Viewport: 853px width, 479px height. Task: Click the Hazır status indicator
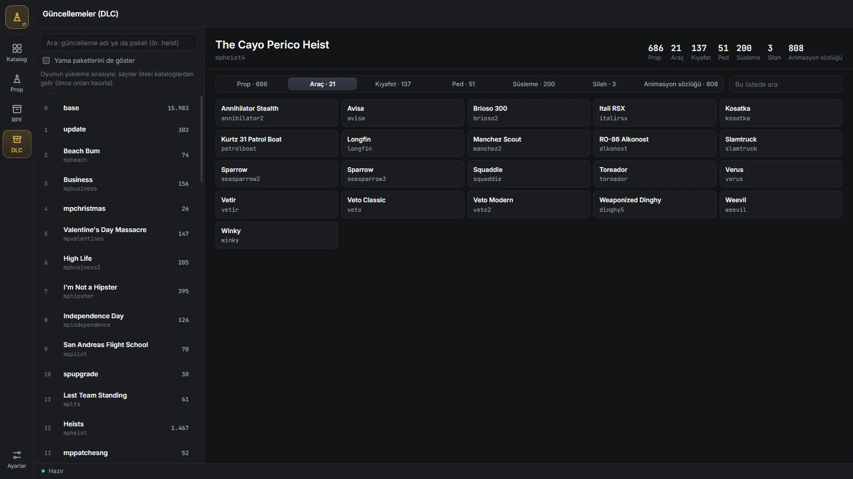click(x=52, y=471)
